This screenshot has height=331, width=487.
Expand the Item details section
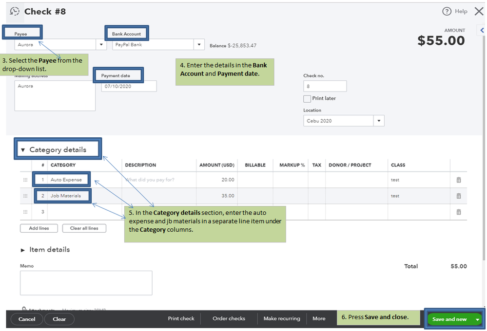click(23, 250)
